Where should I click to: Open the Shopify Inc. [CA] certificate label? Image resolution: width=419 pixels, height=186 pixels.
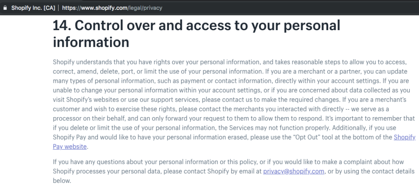click(33, 8)
